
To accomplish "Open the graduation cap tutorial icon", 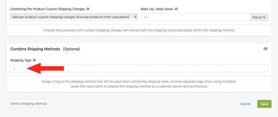I will pyautogui.click(x=266, y=49).
